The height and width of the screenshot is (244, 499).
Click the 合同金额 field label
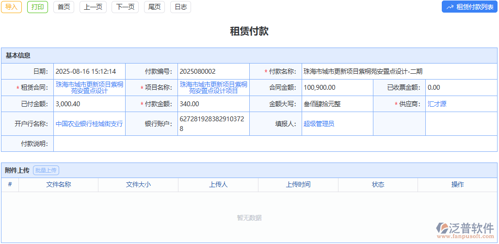click(x=283, y=88)
